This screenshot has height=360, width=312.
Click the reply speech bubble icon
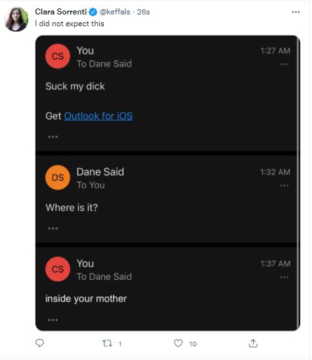point(39,343)
